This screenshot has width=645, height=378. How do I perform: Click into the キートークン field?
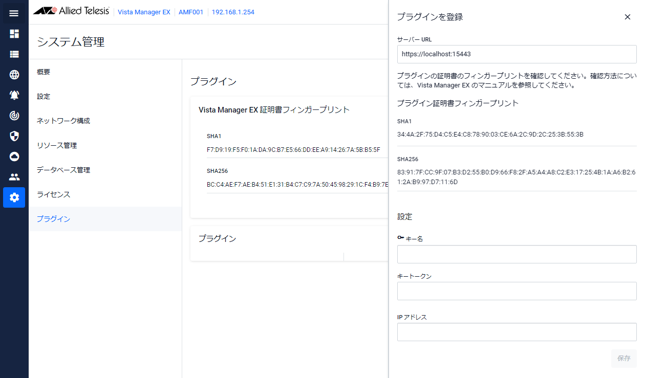[517, 291]
